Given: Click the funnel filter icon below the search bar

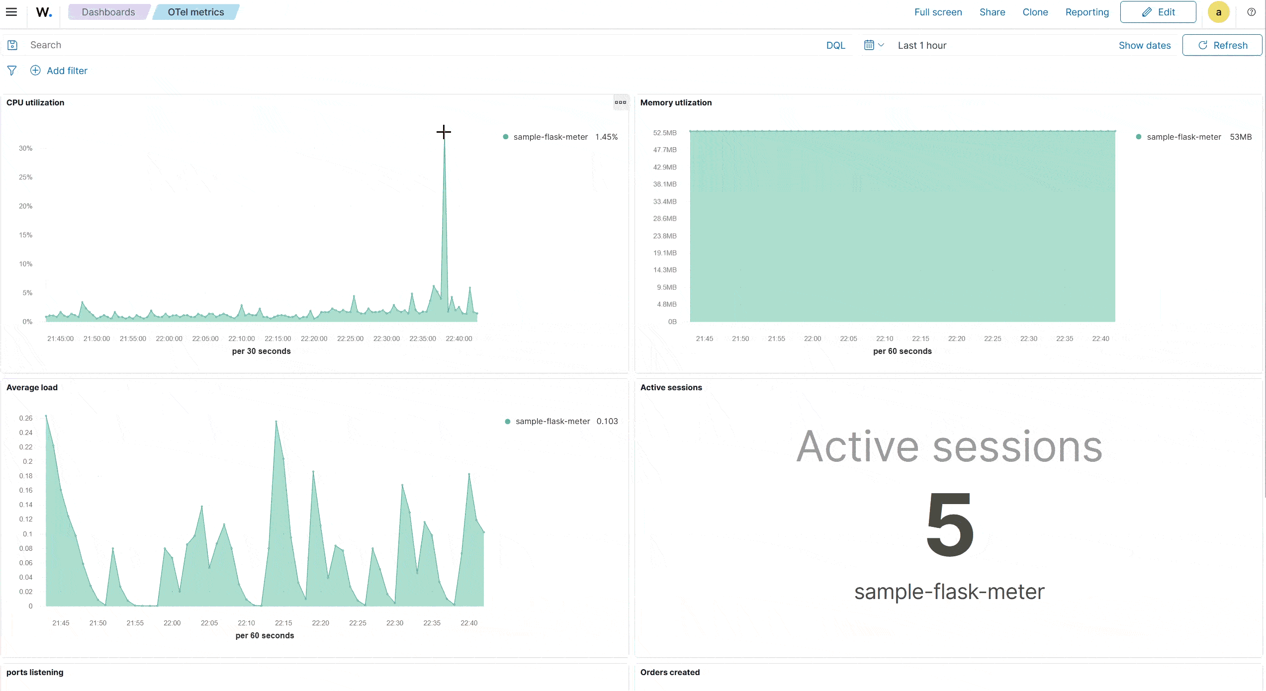Looking at the screenshot, I should tap(11, 71).
